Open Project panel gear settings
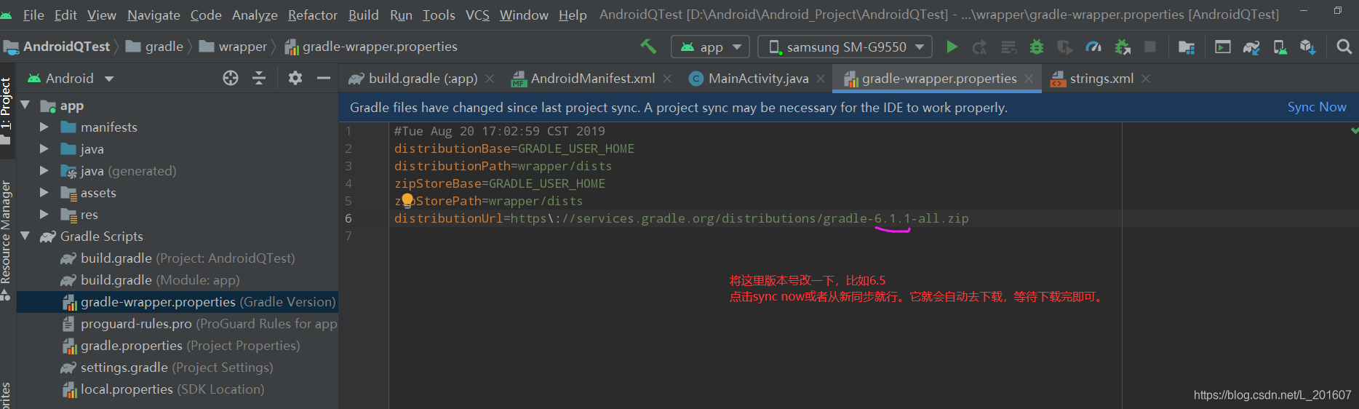1359x409 pixels. pyautogui.click(x=295, y=78)
